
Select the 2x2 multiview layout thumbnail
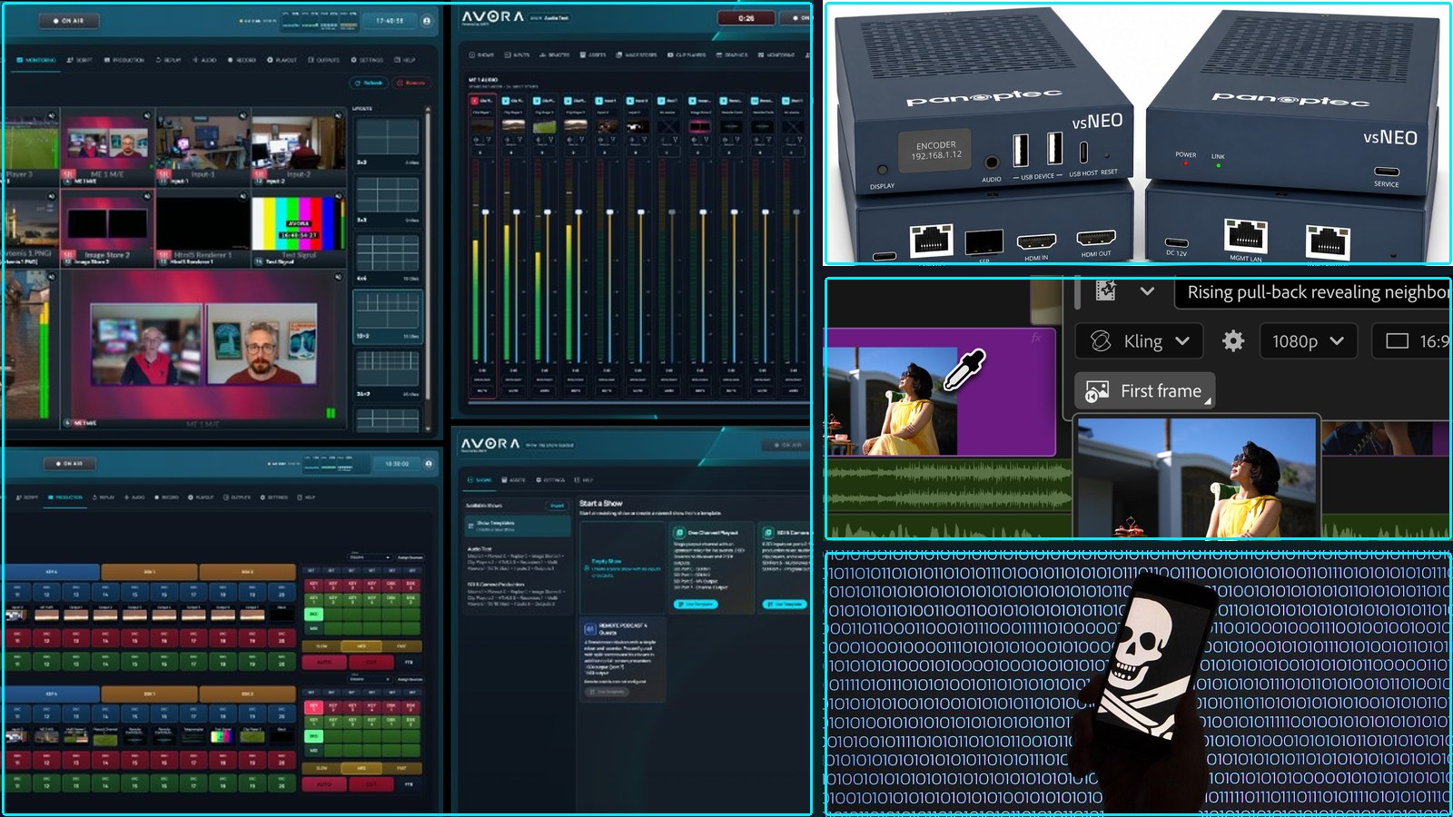(387, 137)
